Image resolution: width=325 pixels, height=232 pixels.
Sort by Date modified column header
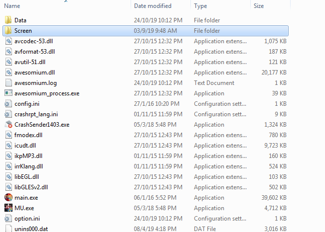click(x=153, y=6)
